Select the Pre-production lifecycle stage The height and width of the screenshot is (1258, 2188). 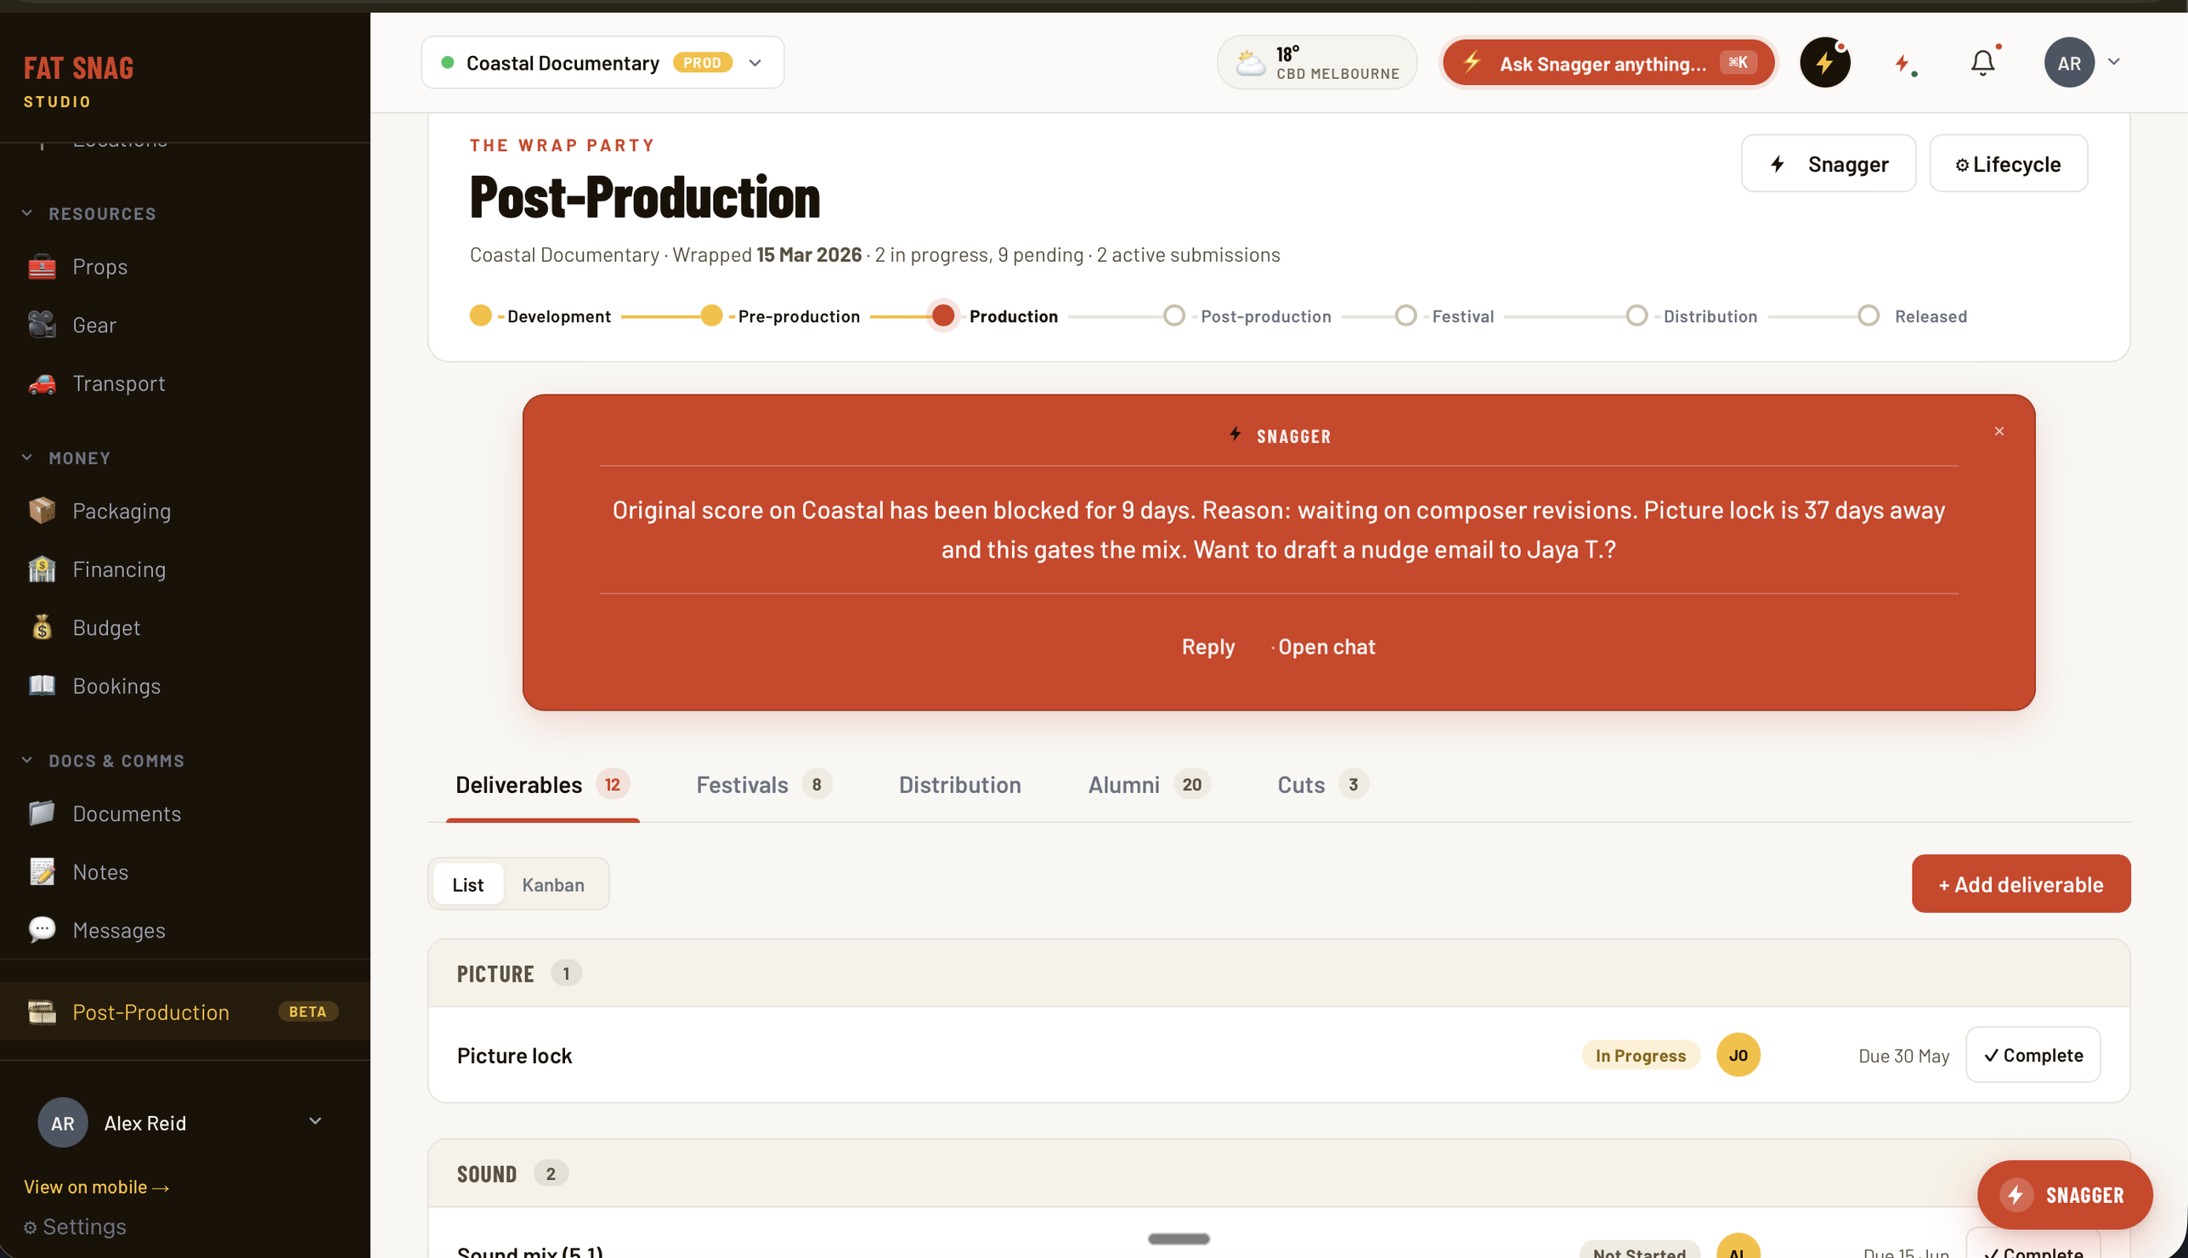tap(781, 316)
